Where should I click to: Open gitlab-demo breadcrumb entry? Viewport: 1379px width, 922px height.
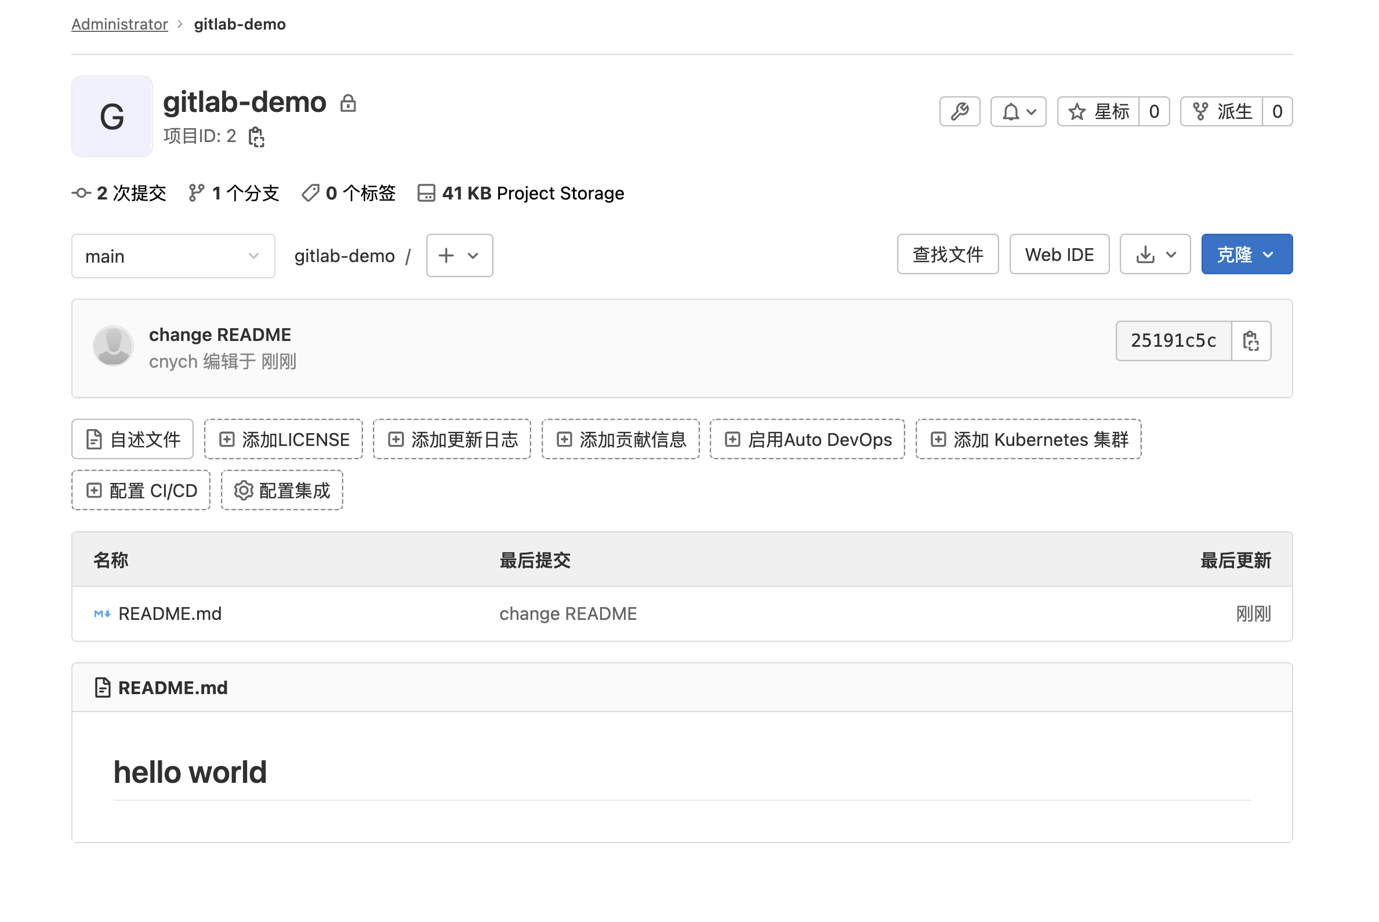pyautogui.click(x=240, y=24)
